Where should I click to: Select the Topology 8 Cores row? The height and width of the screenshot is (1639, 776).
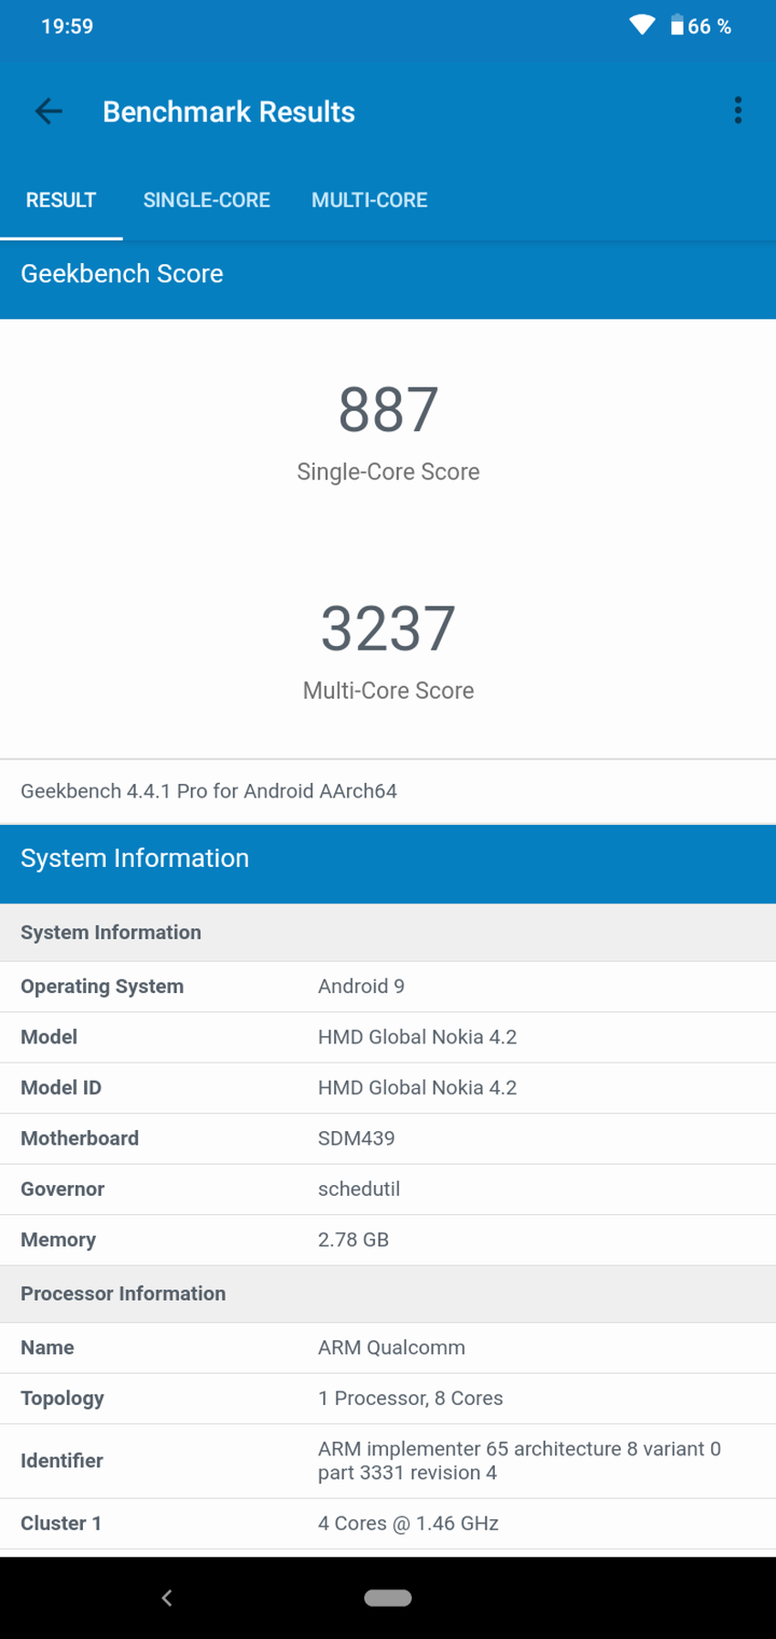point(388,1398)
